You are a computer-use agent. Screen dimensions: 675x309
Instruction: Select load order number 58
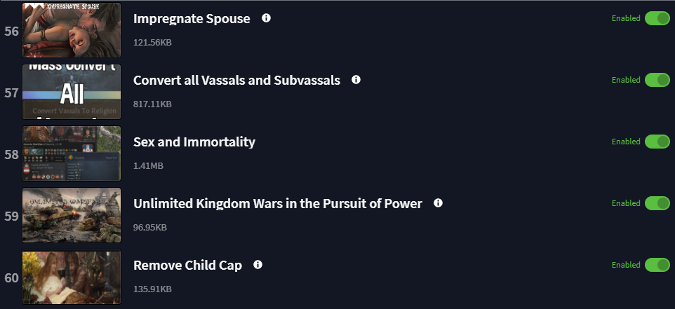(12, 154)
